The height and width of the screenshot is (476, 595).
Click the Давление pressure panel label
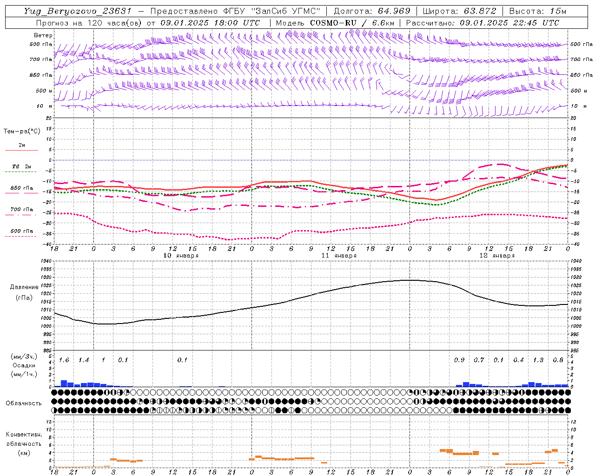coord(24,287)
